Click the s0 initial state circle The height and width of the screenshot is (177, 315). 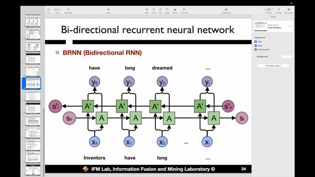point(69,118)
